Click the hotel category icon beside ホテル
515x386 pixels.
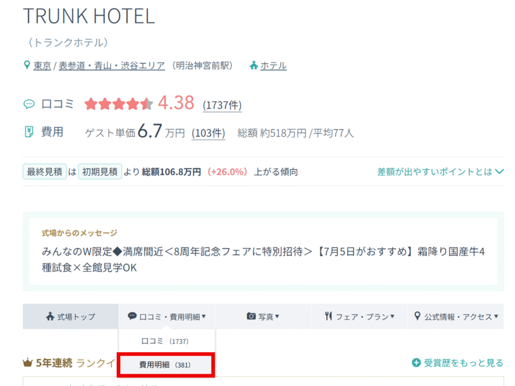point(253,65)
